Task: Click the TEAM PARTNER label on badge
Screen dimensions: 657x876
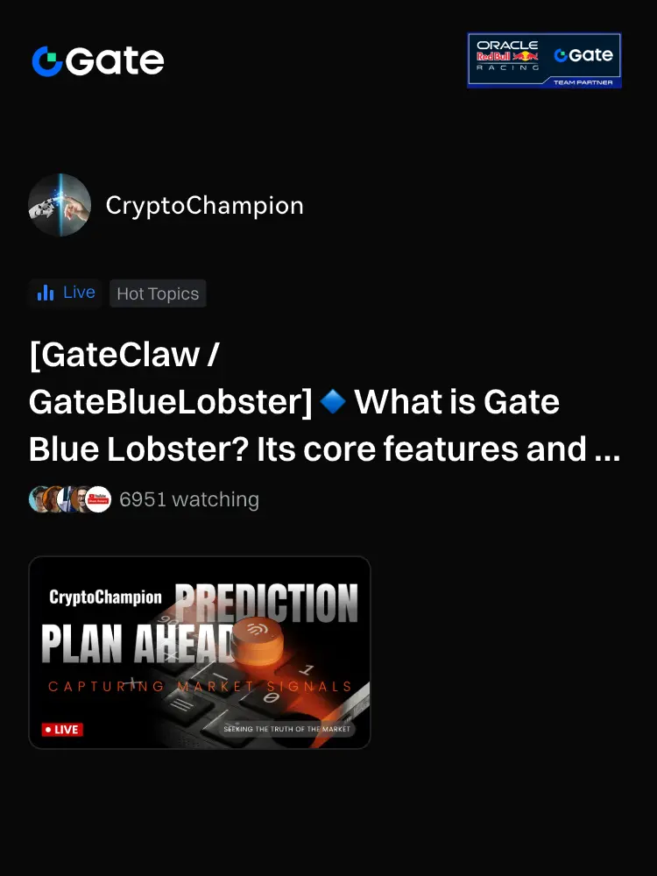Action: (x=583, y=82)
